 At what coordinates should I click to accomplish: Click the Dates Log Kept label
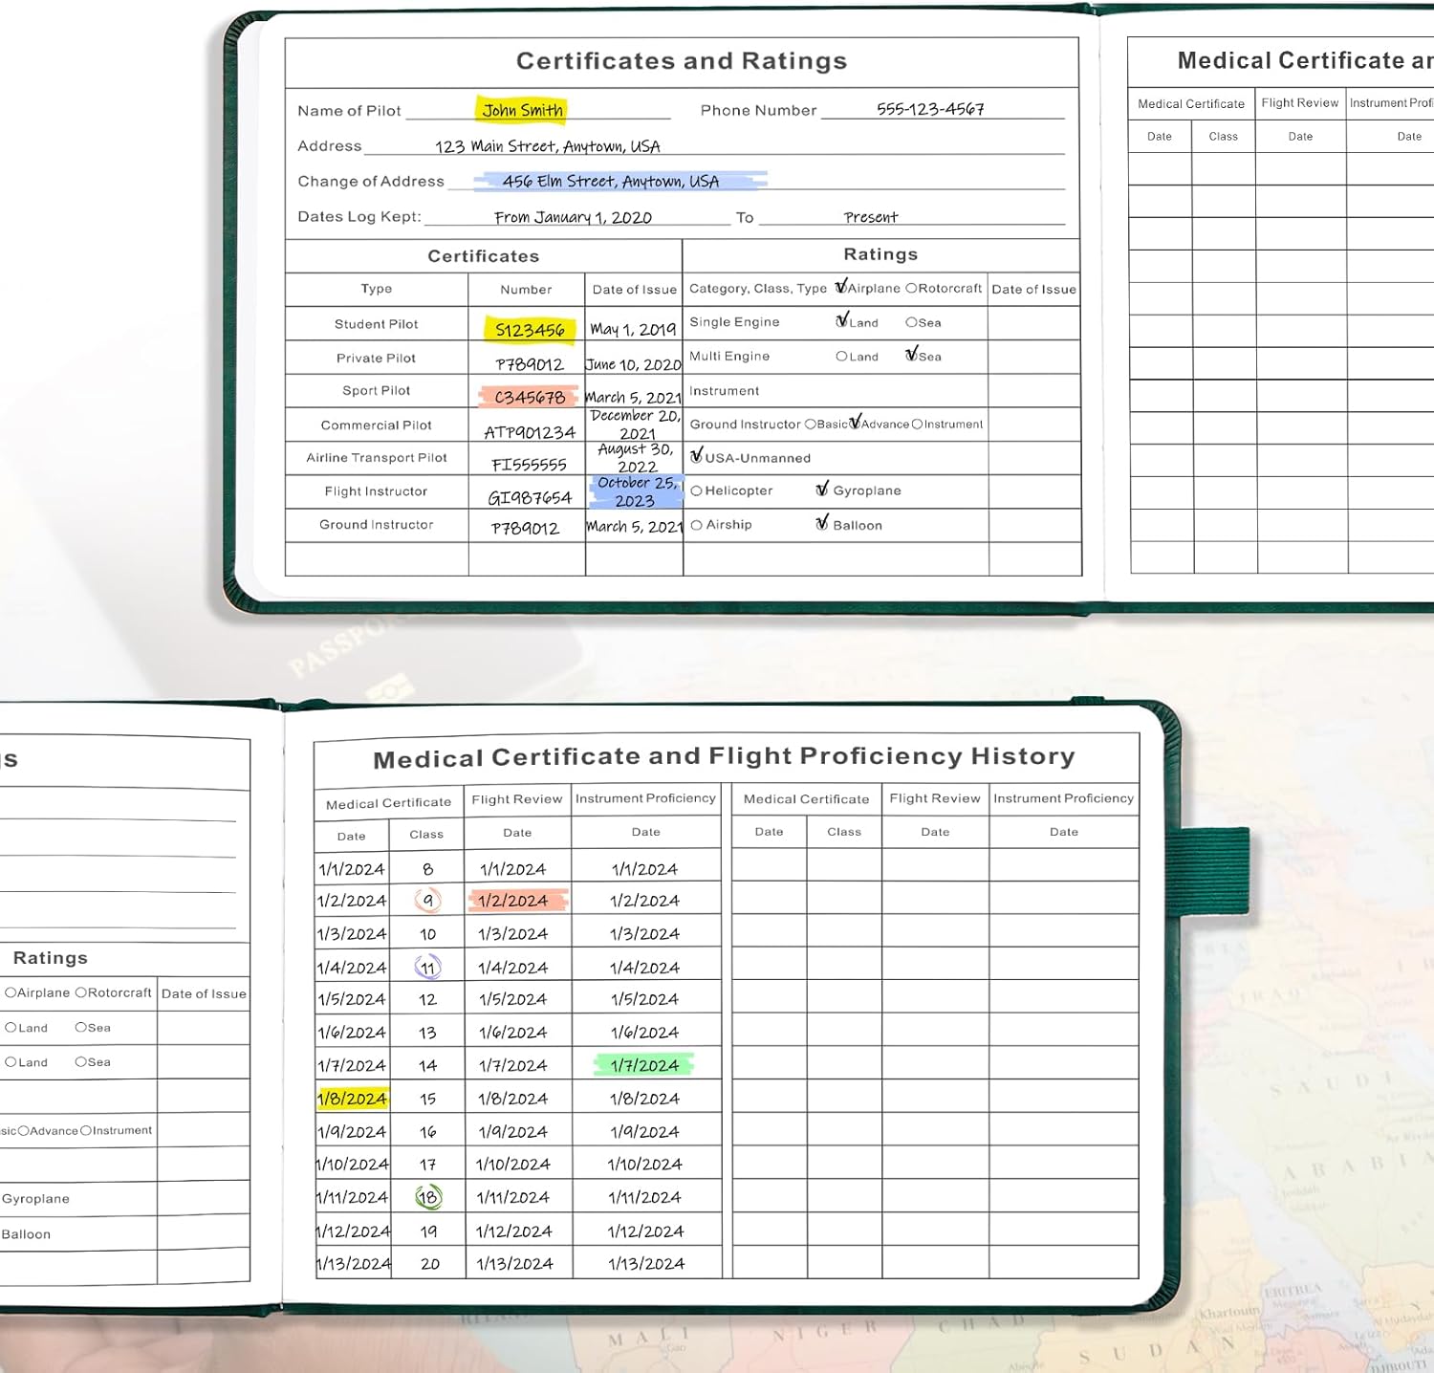tap(359, 217)
